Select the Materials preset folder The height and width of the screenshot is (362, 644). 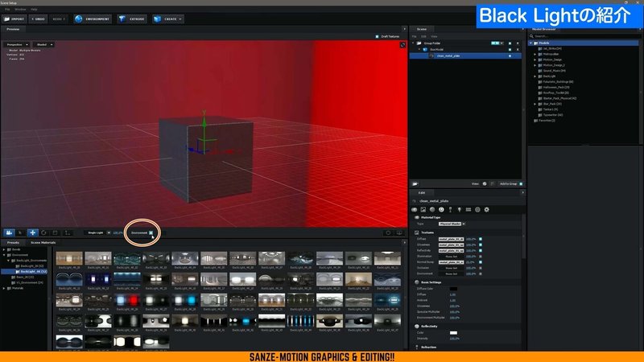[17, 288]
